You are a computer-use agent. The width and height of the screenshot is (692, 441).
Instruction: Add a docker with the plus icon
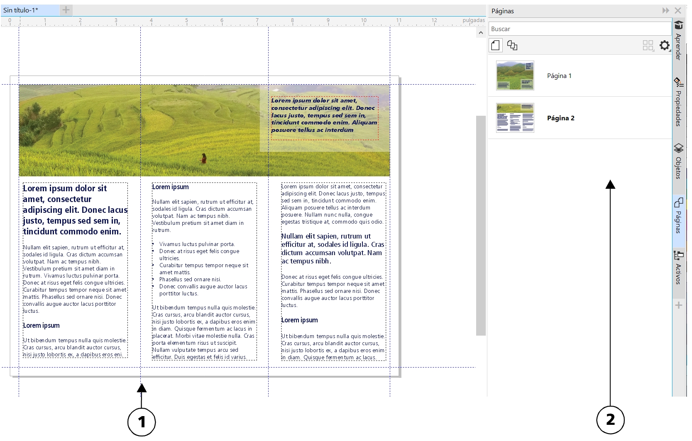678,306
